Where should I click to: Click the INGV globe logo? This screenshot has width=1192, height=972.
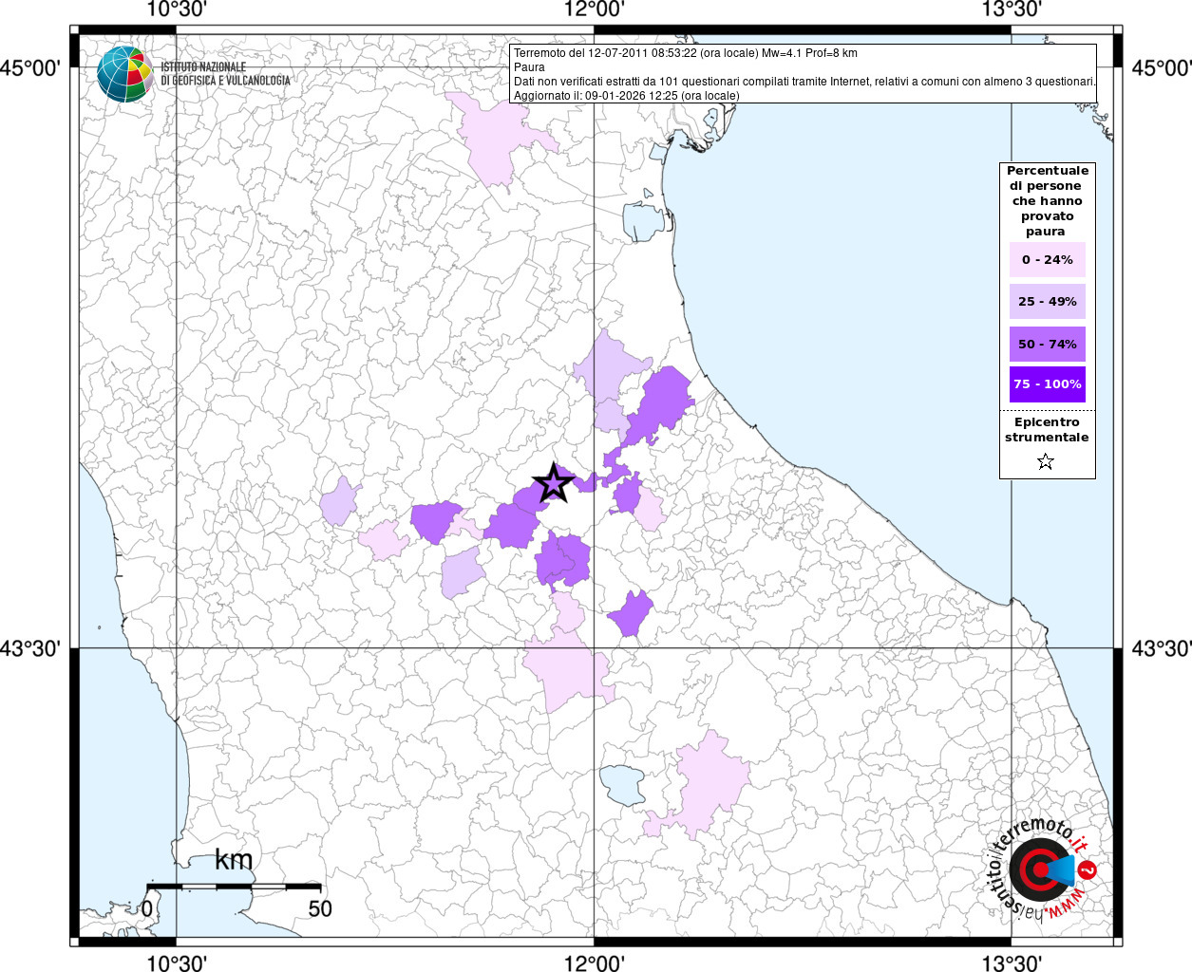click(124, 74)
